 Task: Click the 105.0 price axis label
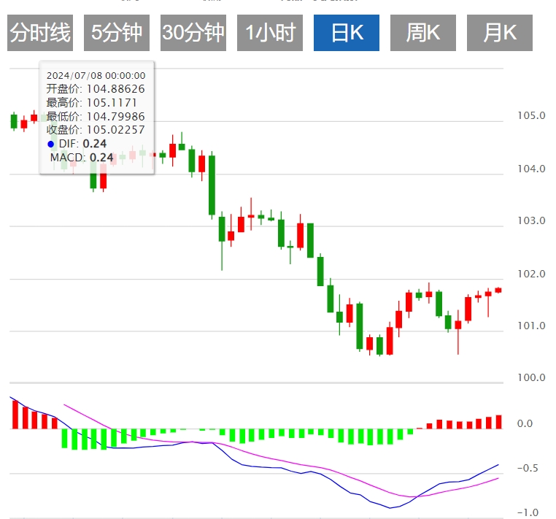[531, 115]
